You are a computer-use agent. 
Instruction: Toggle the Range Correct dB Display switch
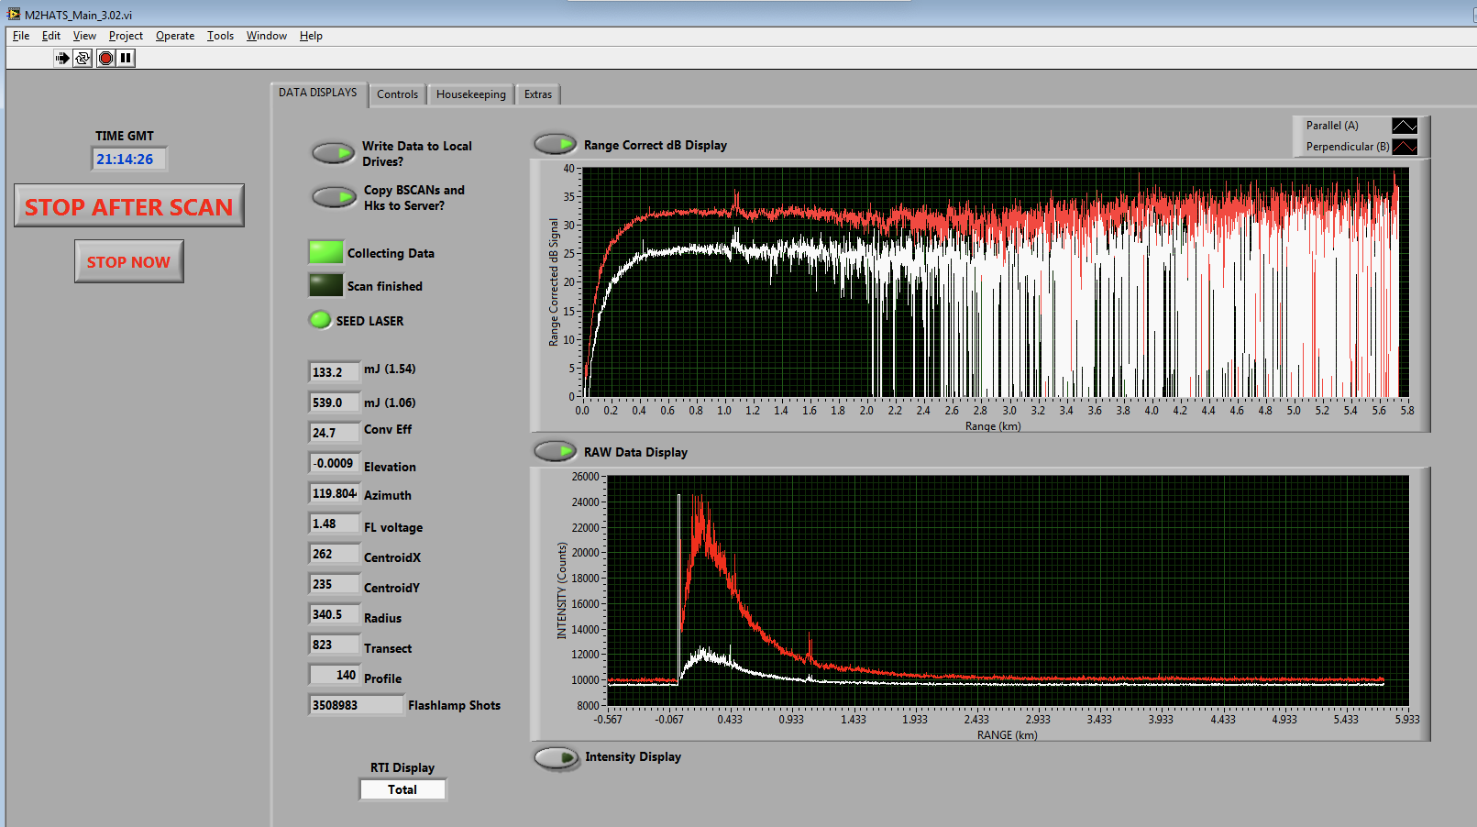(555, 145)
